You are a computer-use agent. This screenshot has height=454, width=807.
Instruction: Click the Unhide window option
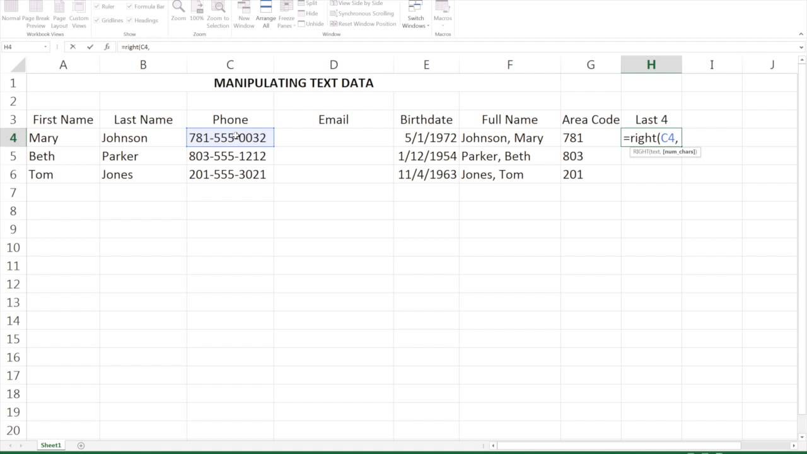click(310, 24)
